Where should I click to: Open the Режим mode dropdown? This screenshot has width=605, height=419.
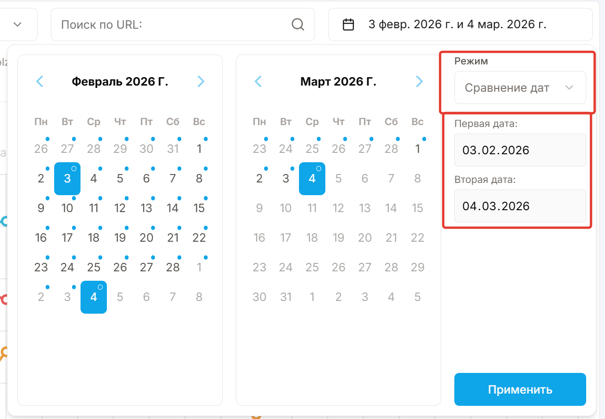click(520, 87)
